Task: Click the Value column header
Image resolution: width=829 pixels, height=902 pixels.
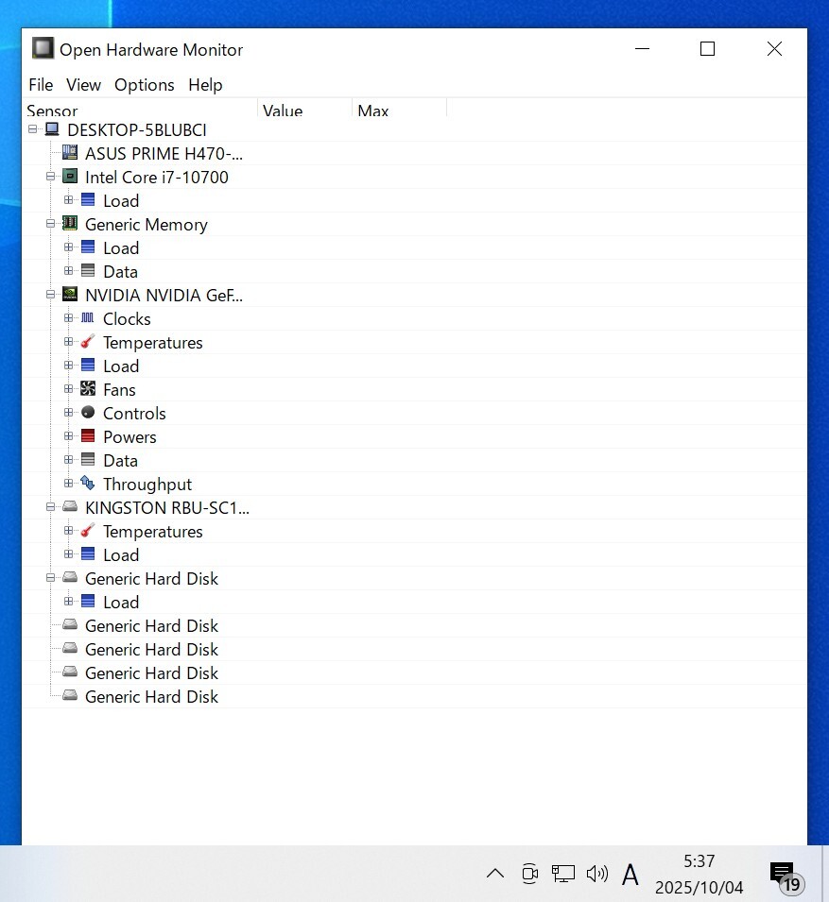Action: pos(304,109)
